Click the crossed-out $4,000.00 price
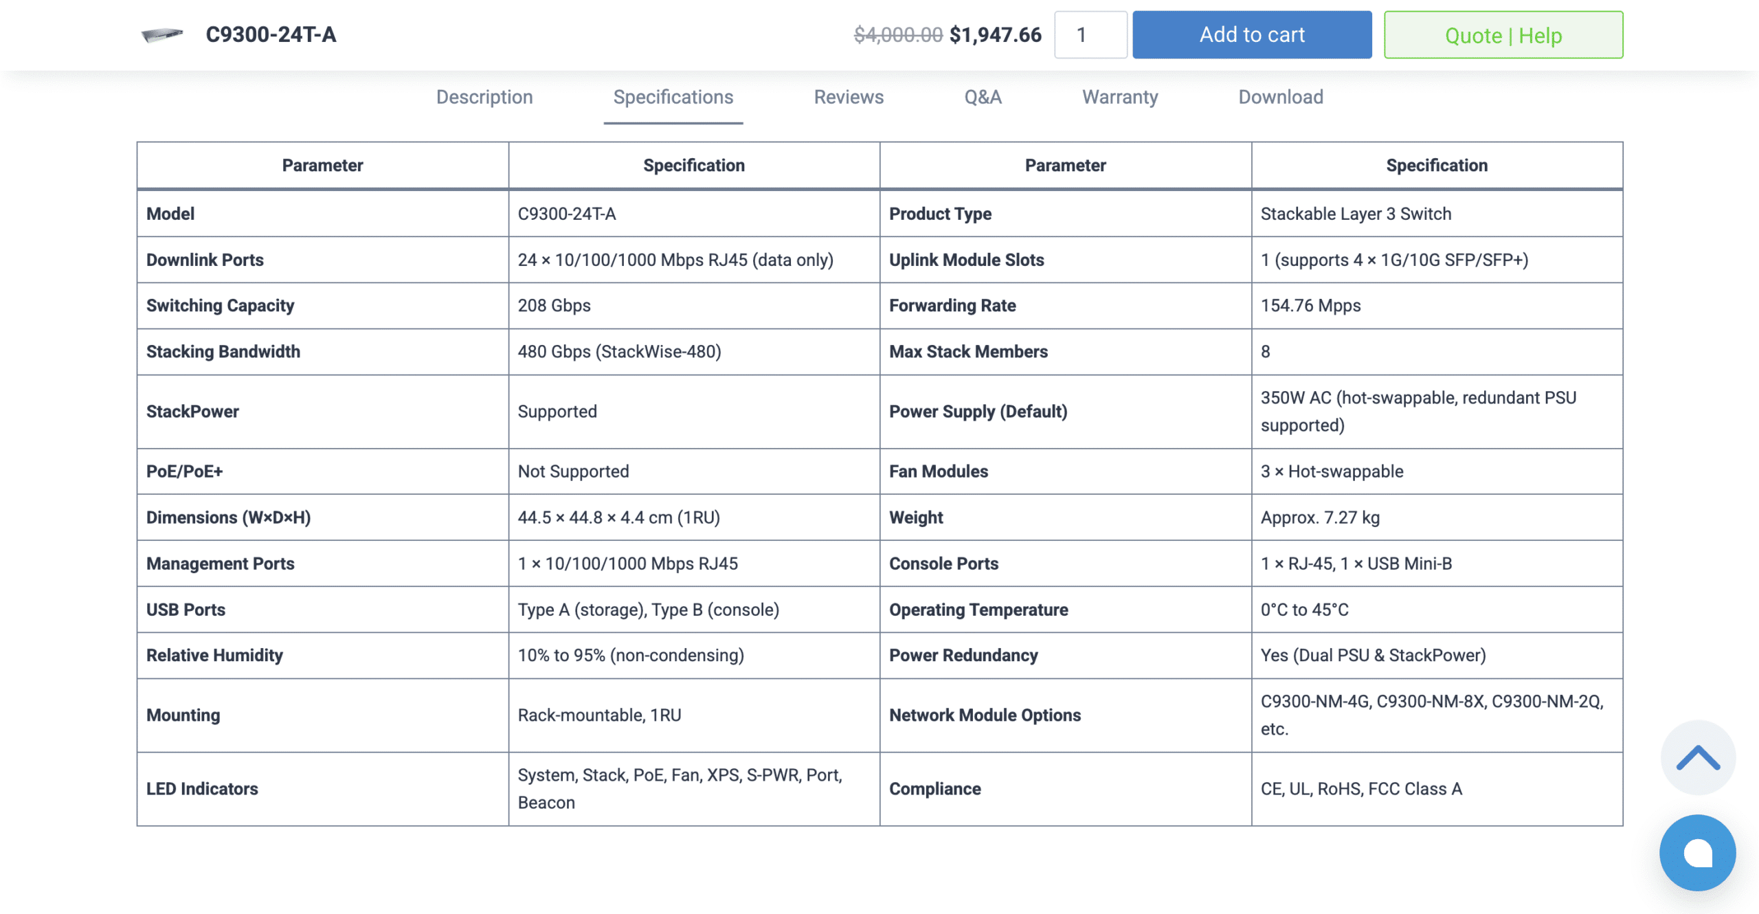This screenshot has width=1759, height=914. point(897,34)
